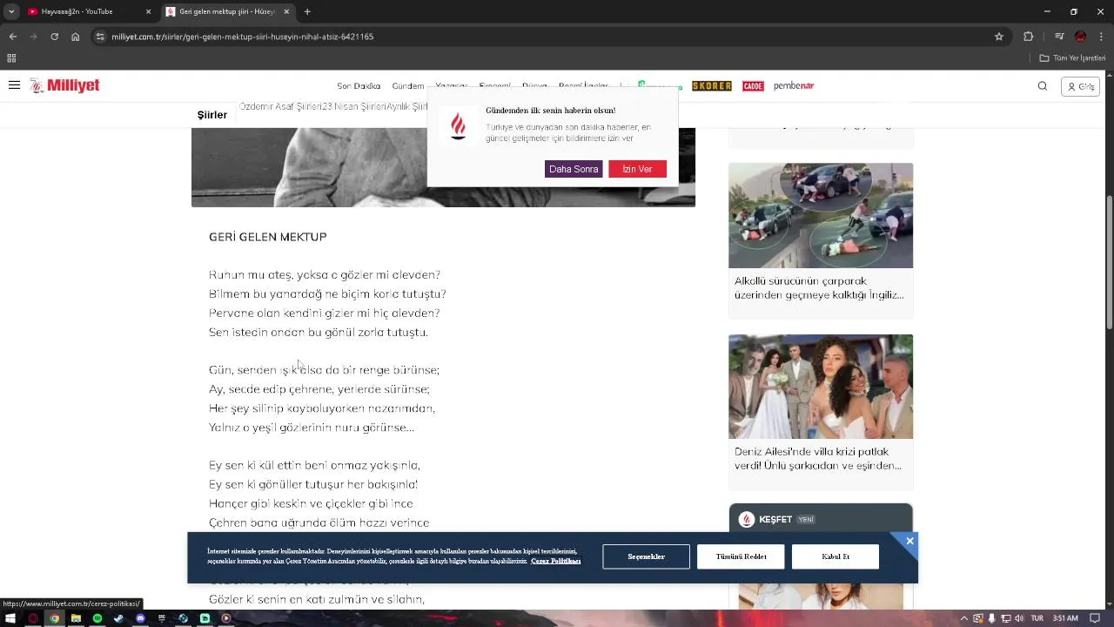
Task: Open a new browser tab
Action: (307, 11)
